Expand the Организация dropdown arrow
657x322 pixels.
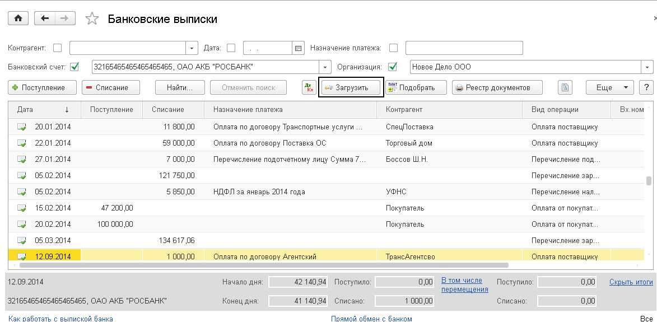647,67
